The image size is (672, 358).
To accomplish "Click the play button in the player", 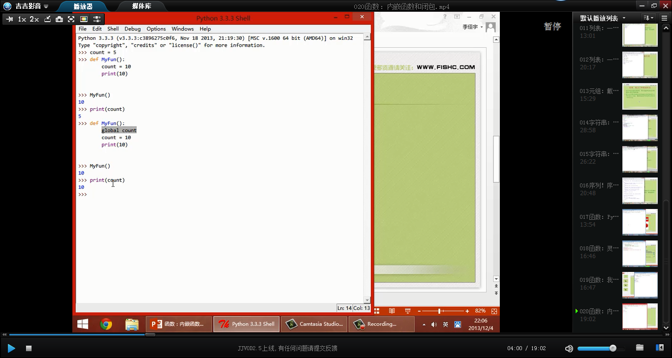I will point(11,348).
